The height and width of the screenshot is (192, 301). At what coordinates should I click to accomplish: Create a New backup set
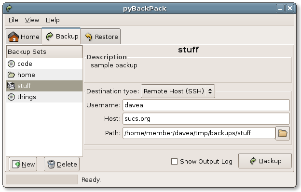pos(23,164)
